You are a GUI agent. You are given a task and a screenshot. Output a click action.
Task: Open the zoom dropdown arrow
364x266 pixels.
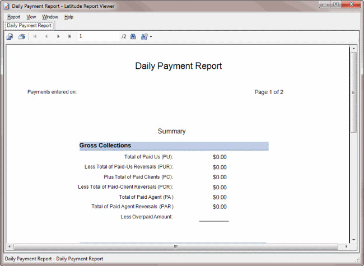coord(151,37)
